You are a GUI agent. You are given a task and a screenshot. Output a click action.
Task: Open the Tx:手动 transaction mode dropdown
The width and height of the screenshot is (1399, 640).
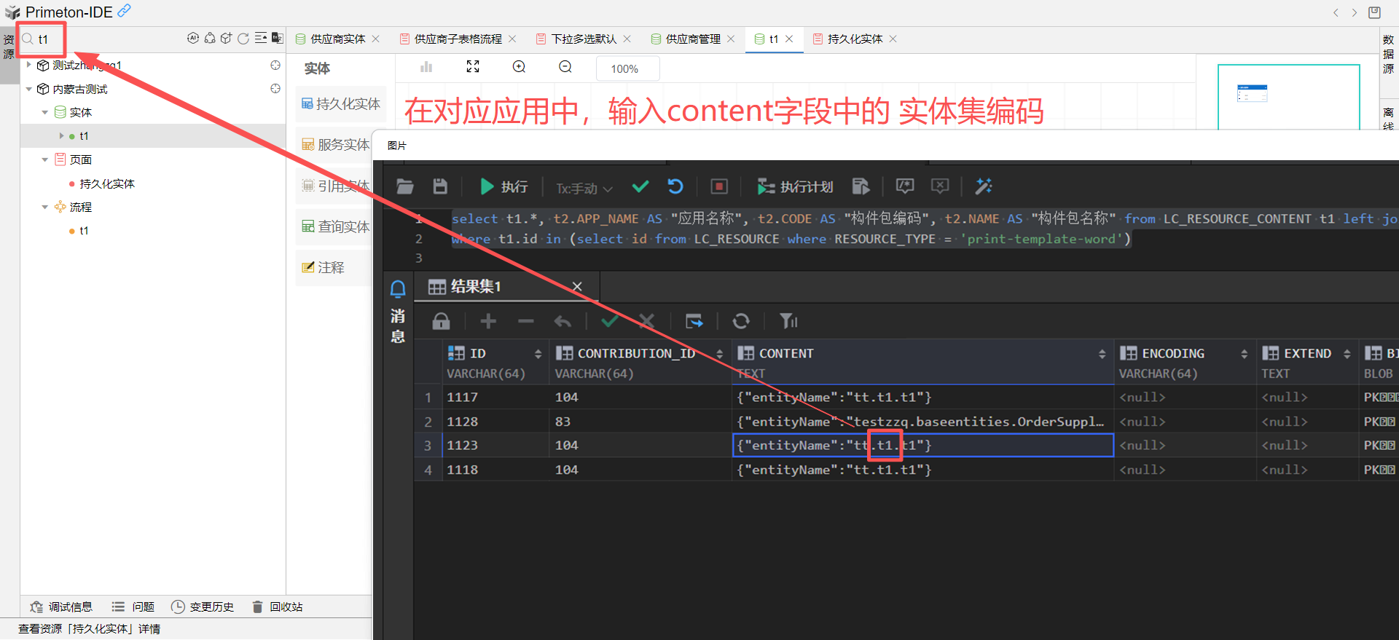[x=584, y=188]
